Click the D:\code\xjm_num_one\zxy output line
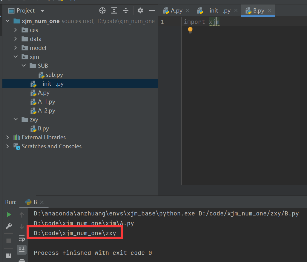The height and width of the screenshot is (262, 307). [75, 233]
